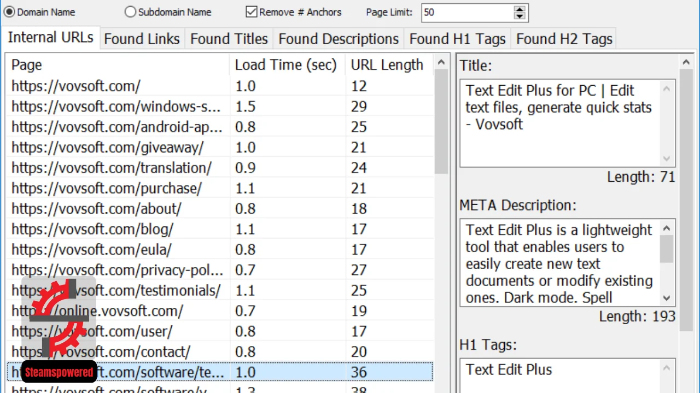700x393 pixels.
Task: Switch to the Internal URLs tab
Action: pos(51,38)
